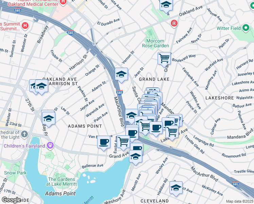Click the school marker near Bay Pl

tap(49, 120)
